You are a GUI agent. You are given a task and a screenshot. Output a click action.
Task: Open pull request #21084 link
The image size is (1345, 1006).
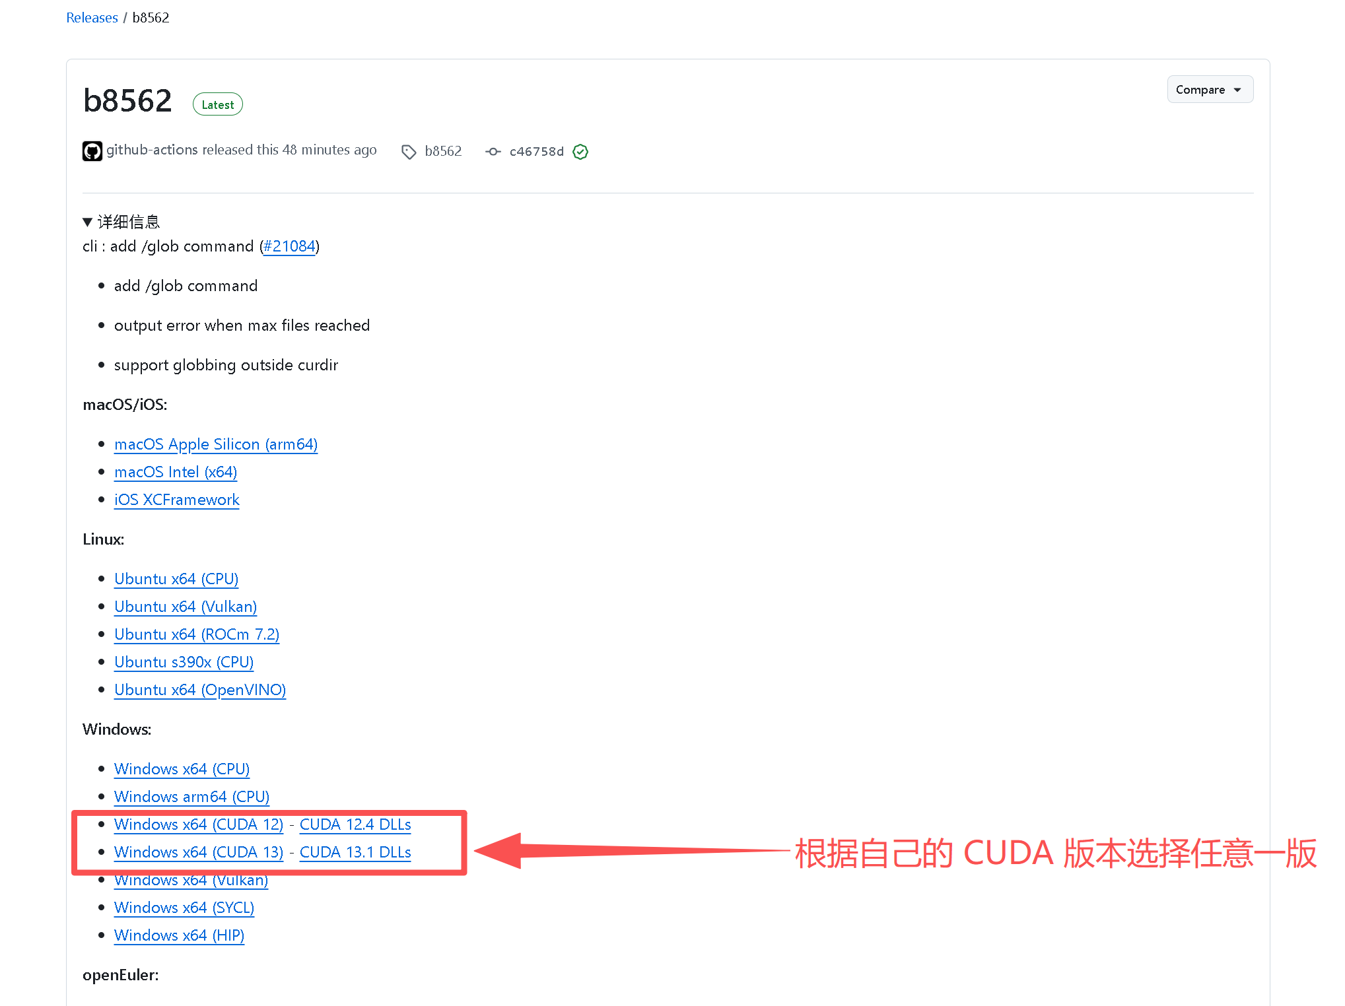[289, 246]
